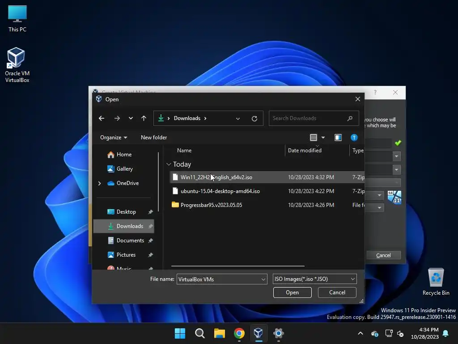Click Create Virtual Machine help question mark
458x344 pixels.
[x=375, y=92]
